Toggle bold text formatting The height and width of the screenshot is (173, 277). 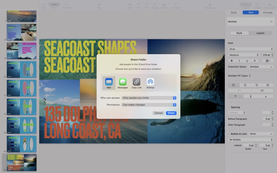(232, 61)
